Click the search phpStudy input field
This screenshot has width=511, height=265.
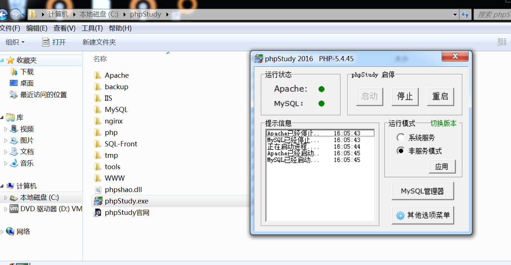pyautogui.click(x=493, y=15)
